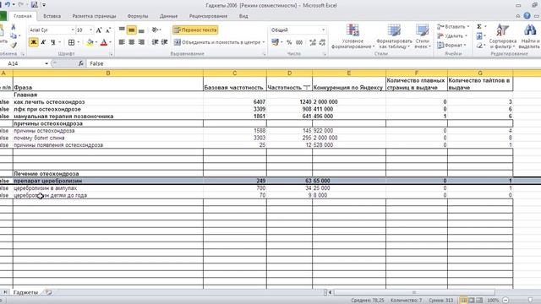Apply the red font color

pyautogui.click(x=104, y=42)
